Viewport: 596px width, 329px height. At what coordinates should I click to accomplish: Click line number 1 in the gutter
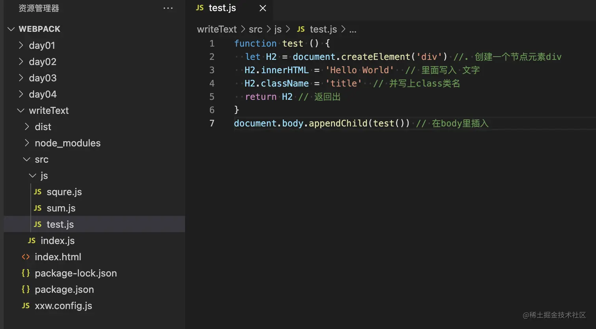[x=212, y=43]
